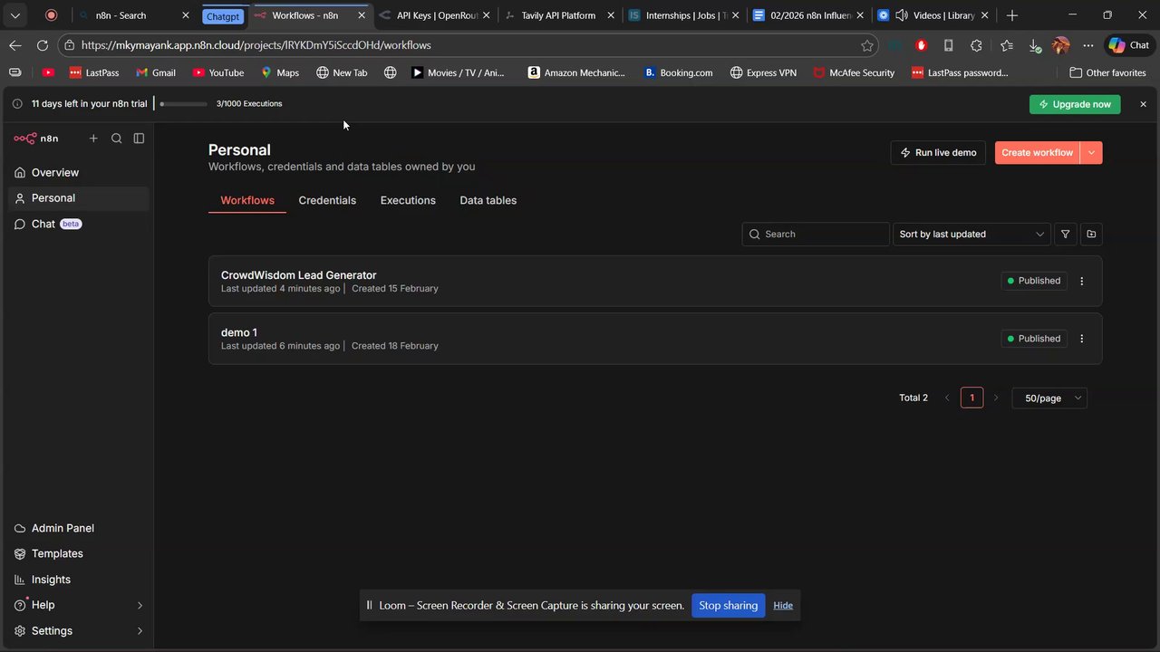Screen dimensions: 1160x652
Task: Collapse the n8n sidebar with the panel icon
Action: (139, 139)
